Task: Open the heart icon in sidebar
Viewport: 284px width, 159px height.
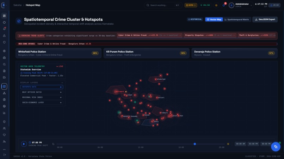Action: point(4,135)
